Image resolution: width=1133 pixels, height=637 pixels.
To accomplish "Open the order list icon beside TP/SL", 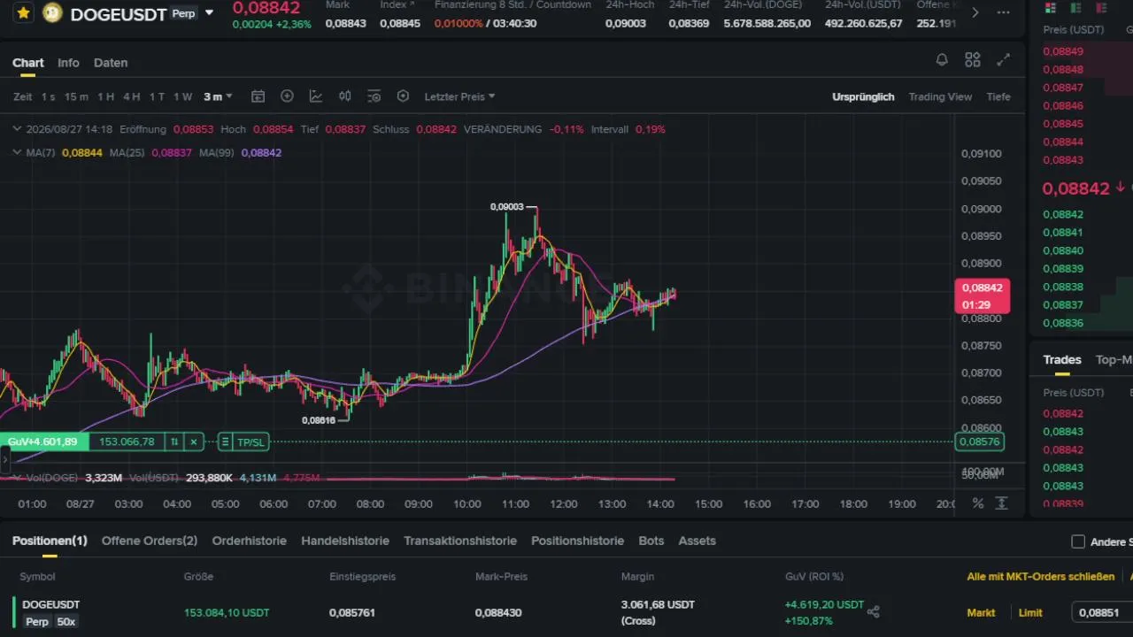I will (225, 442).
